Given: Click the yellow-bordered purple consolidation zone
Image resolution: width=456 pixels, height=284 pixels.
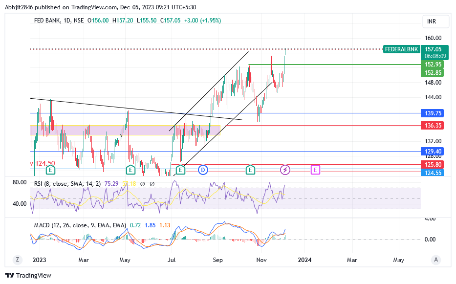Looking at the screenshot, I should pyautogui.click(x=125, y=130).
